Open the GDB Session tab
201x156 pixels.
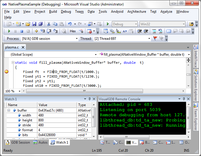[18, 142]
